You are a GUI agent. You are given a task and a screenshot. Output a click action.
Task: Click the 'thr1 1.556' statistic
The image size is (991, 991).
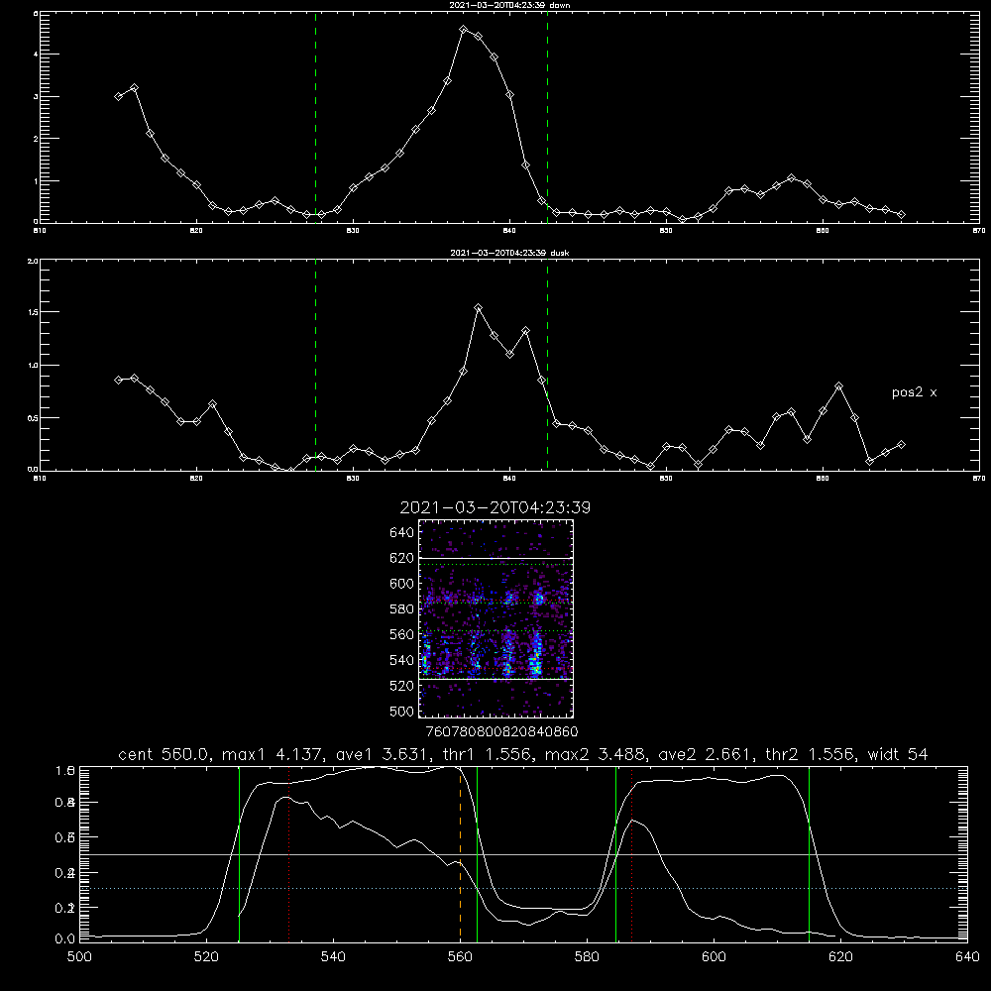coord(491,754)
